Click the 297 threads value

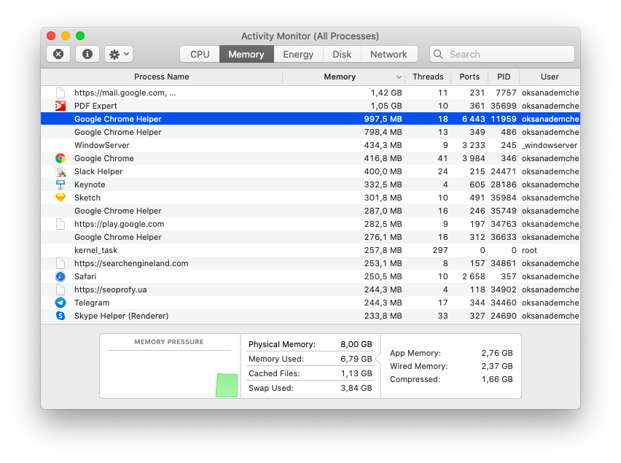click(x=440, y=250)
